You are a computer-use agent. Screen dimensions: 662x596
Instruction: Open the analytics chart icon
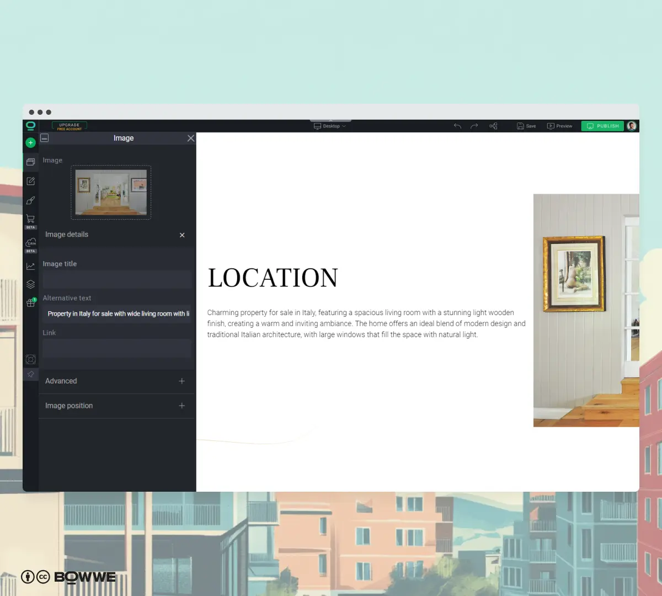30,266
